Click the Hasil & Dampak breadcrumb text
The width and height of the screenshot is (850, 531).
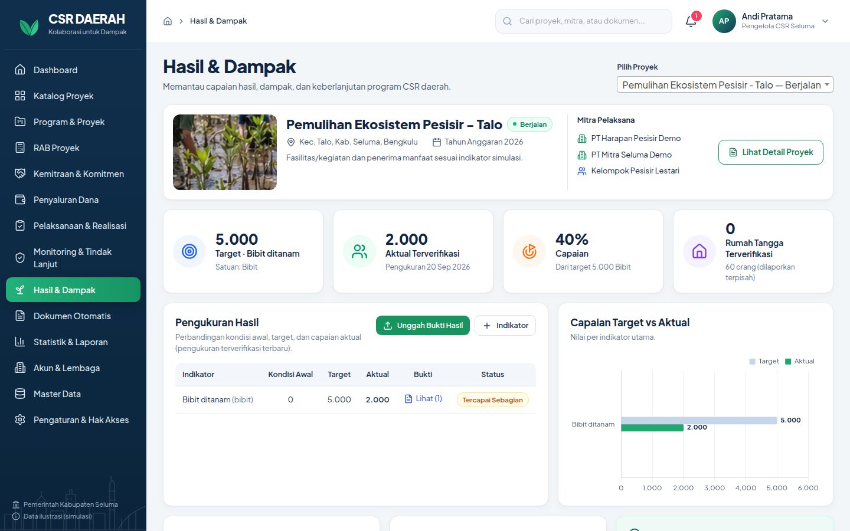pos(218,21)
